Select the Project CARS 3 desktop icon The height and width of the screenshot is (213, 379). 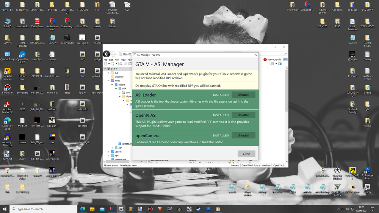352,173
